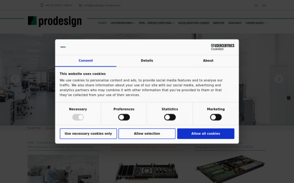Click Use necessary cookies only

coord(88,134)
